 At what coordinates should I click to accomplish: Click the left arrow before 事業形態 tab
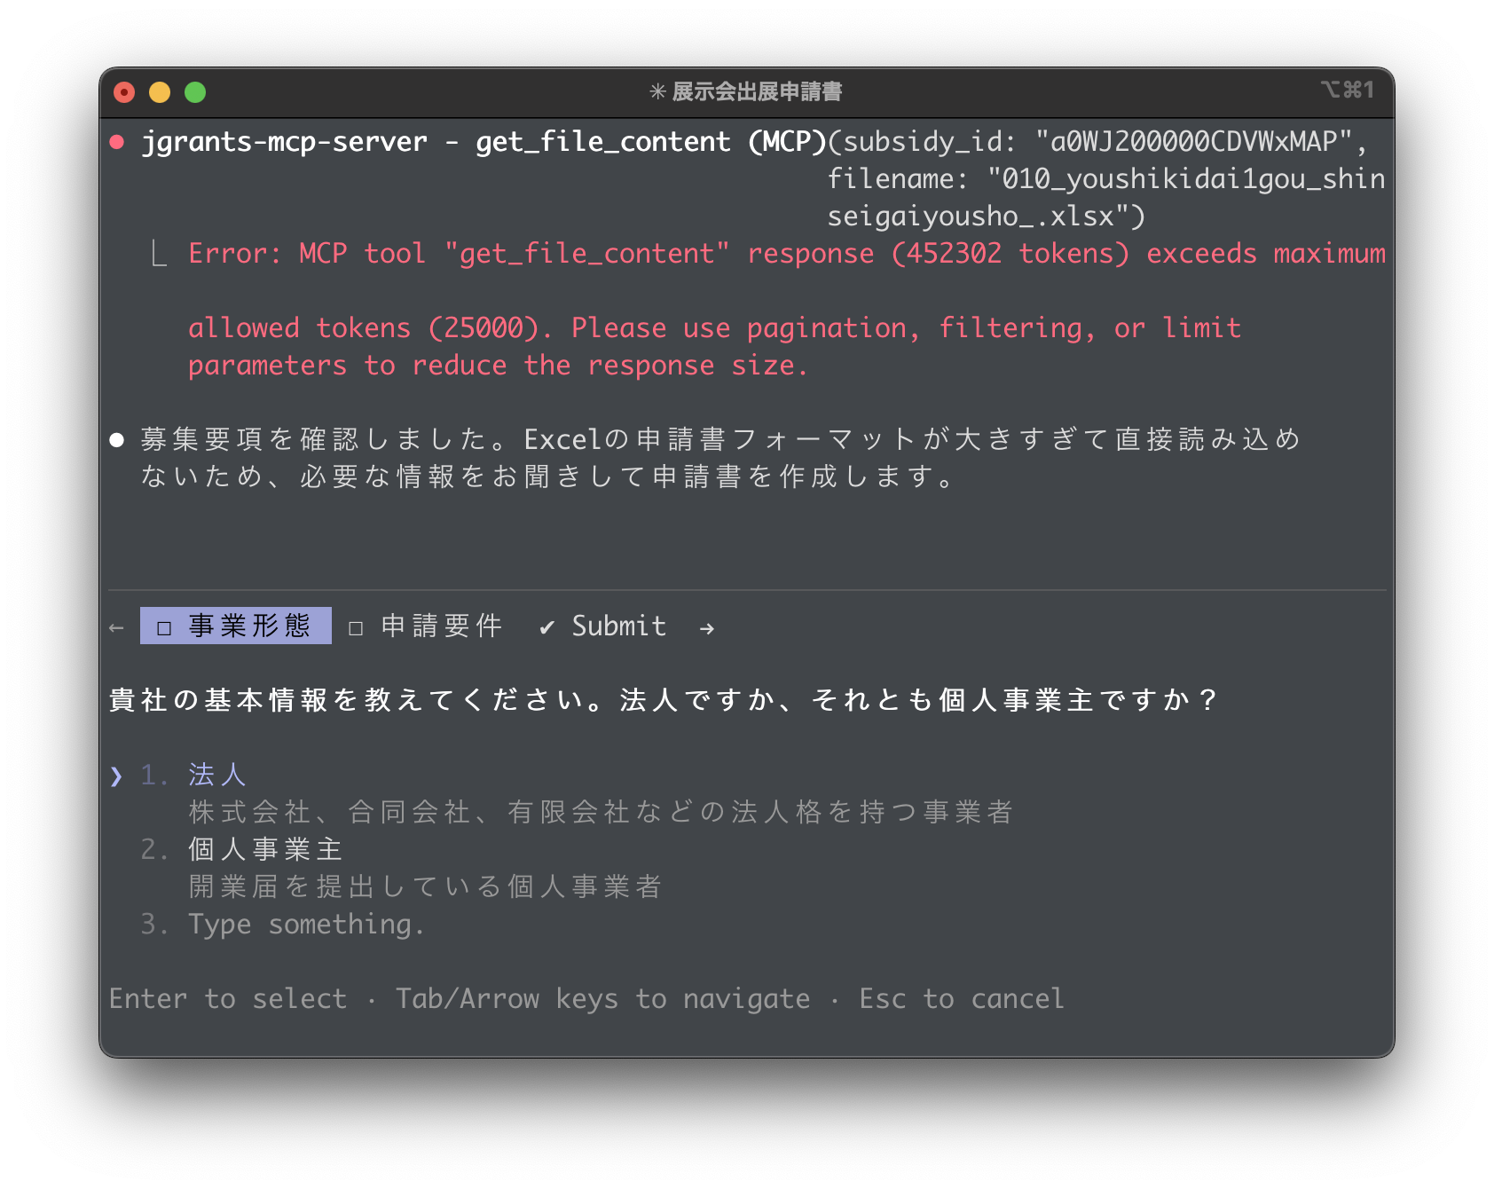click(x=116, y=628)
